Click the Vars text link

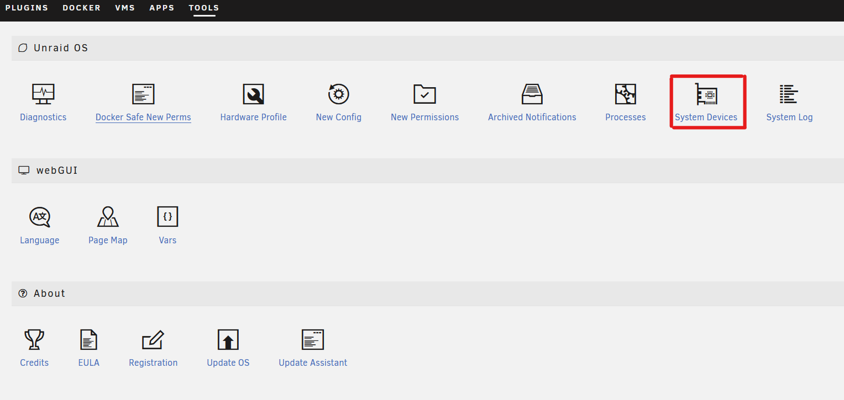click(x=167, y=240)
